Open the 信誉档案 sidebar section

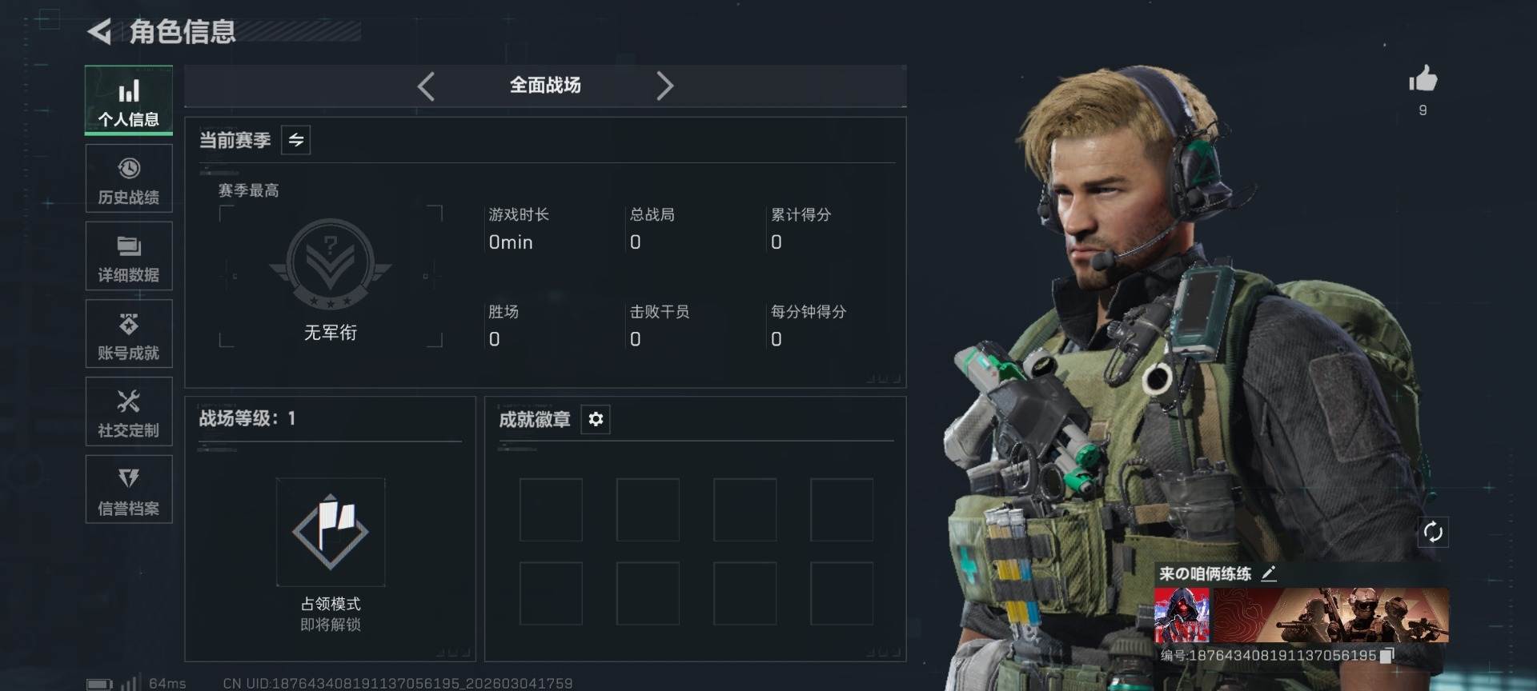[129, 489]
